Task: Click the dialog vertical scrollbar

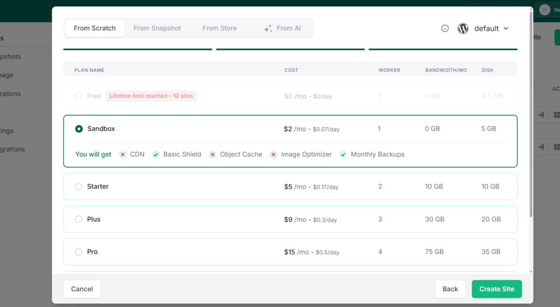Action: (531, 114)
